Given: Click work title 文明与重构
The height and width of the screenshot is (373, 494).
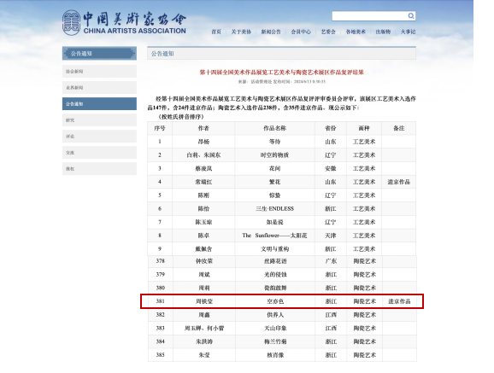Looking at the screenshot, I should pos(274,248).
